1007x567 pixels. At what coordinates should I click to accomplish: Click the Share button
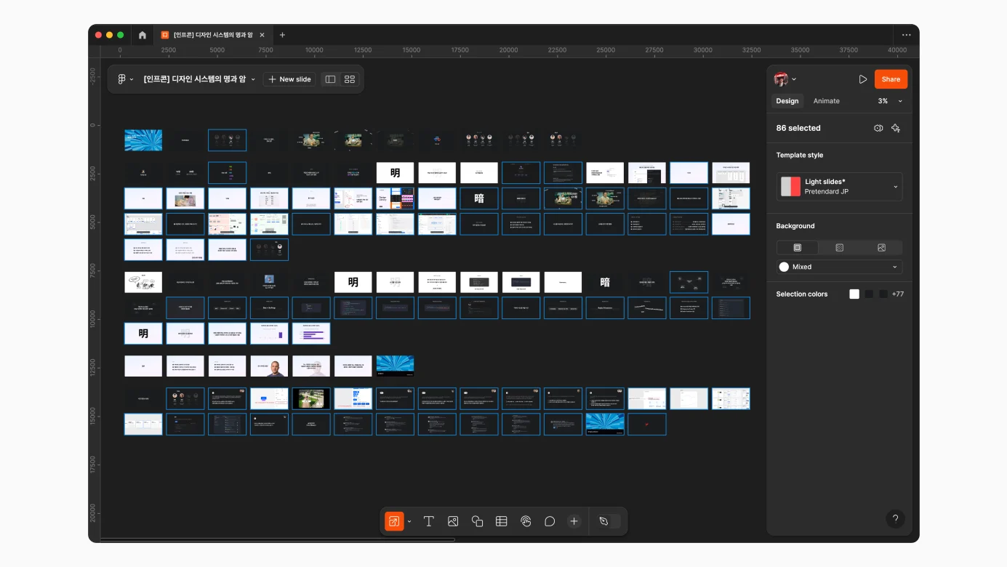click(x=891, y=79)
